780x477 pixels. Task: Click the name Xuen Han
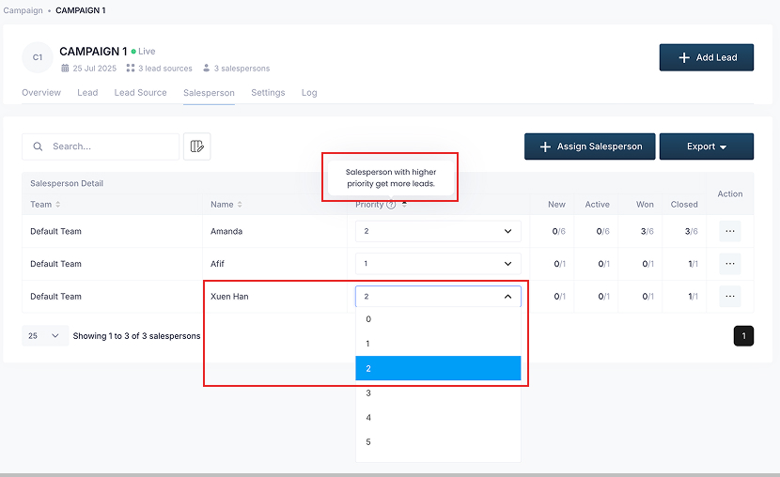click(229, 296)
